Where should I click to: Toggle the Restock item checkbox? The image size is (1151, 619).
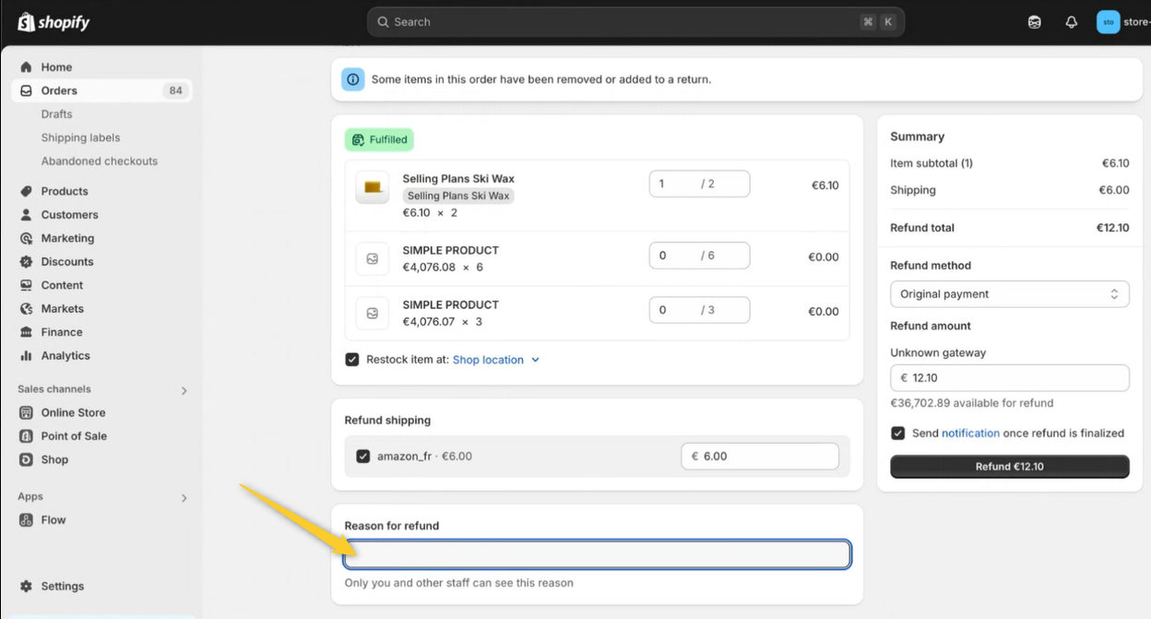352,360
